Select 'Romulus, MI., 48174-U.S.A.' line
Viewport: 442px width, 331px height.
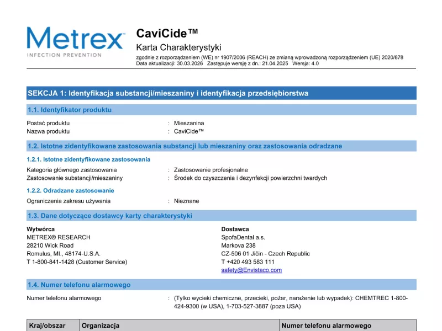point(64,254)
